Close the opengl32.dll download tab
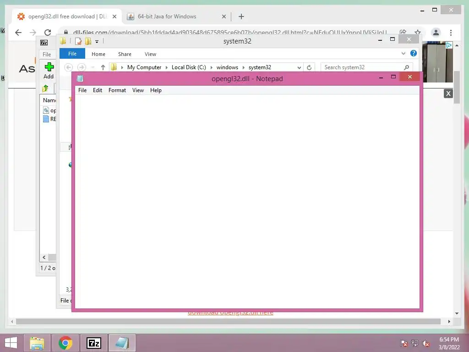Image resolution: width=469 pixels, height=352 pixels. [114, 16]
